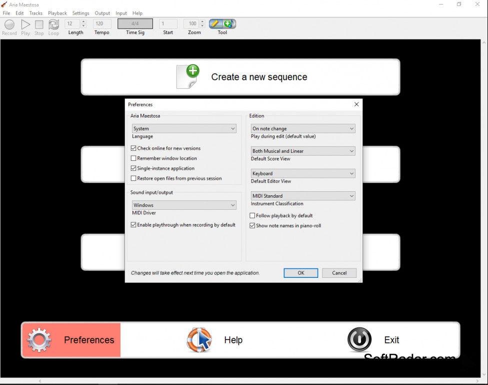Toggle Show note names in piano-roll
This screenshot has height=385, width=488.
pyautogui.click(x=252, y=225)
